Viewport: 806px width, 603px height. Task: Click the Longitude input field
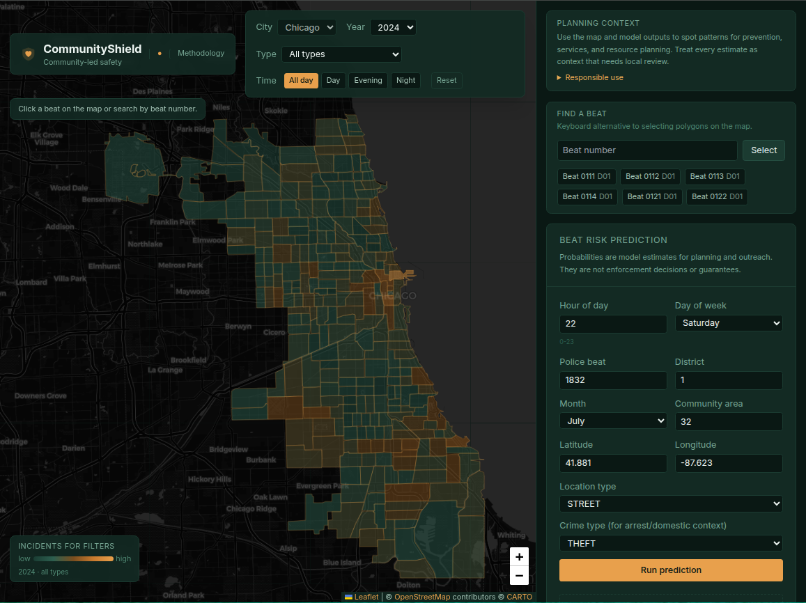tap(729, 463)
